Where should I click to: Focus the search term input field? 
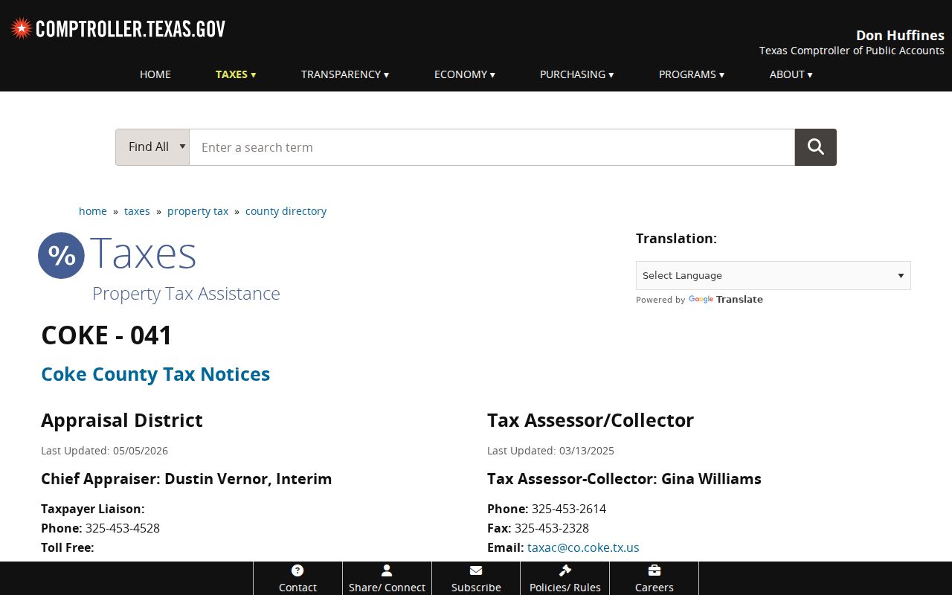(492, 147)
